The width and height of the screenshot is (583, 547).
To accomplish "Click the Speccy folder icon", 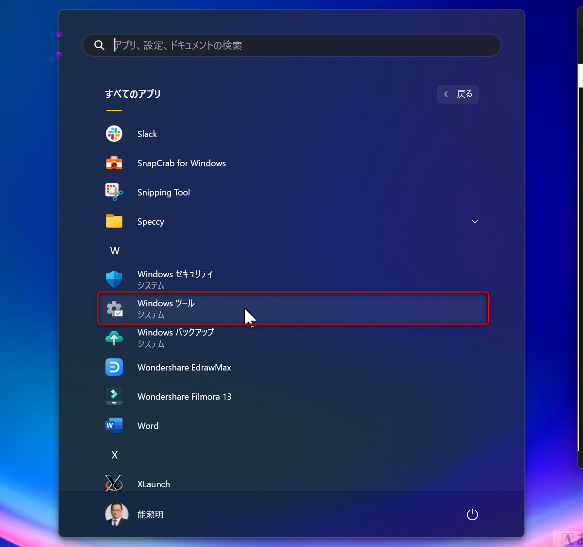I will pos(114,221).
